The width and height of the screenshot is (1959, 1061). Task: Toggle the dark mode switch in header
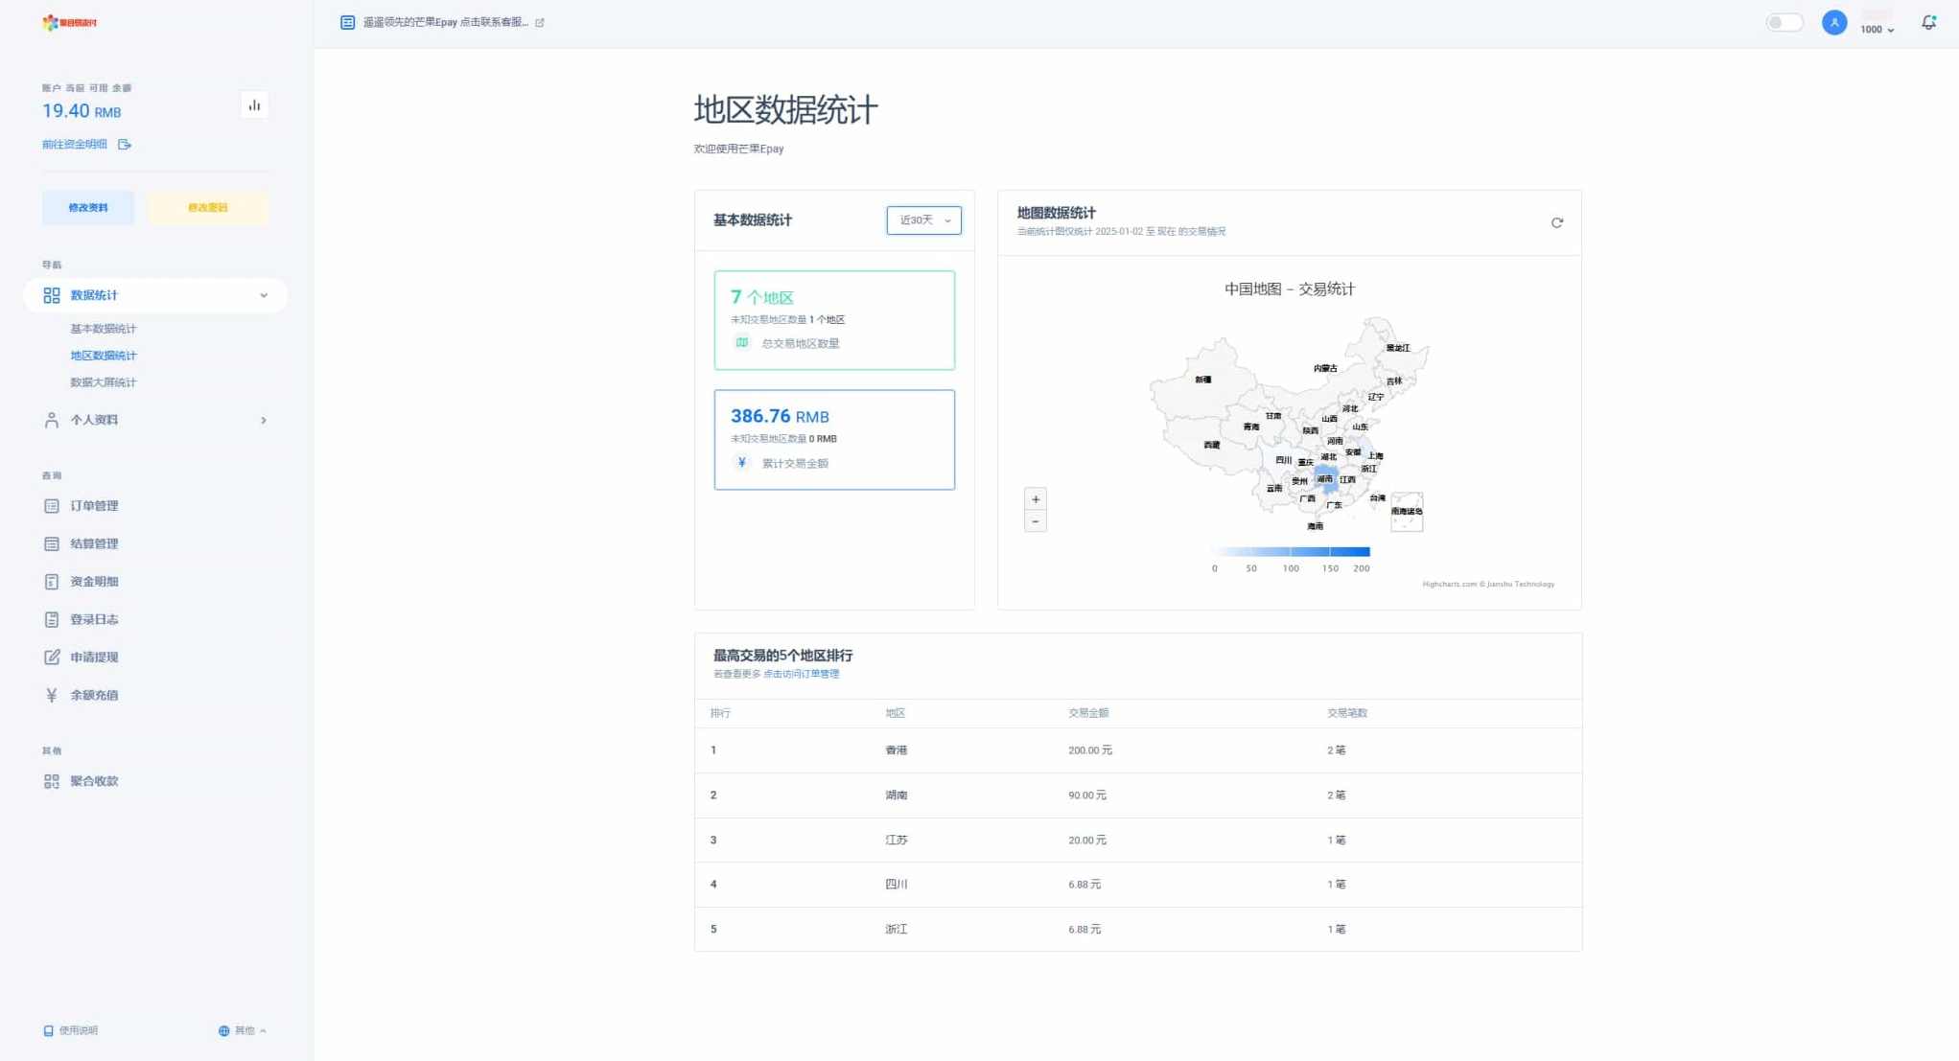1784,22
